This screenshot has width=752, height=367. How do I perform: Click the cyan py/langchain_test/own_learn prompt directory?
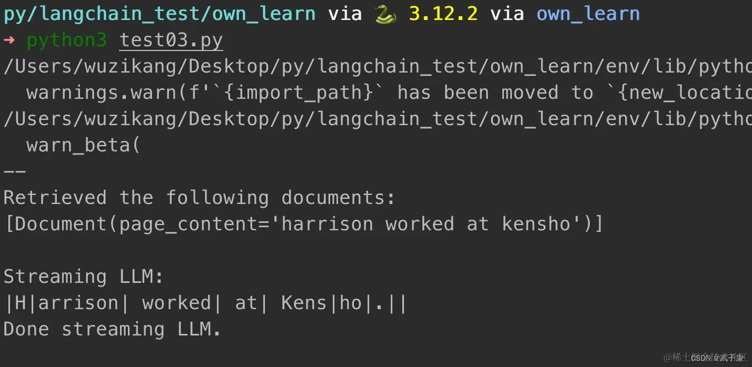160,14
